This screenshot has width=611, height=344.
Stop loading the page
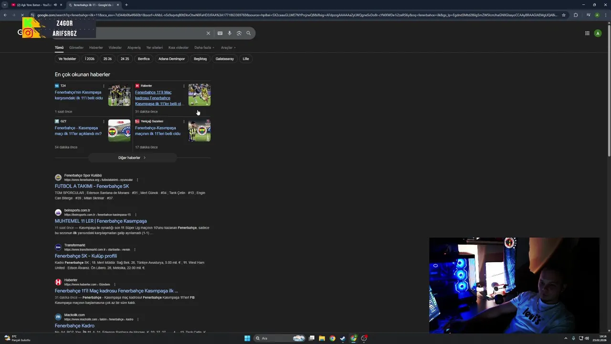[22, 15]
